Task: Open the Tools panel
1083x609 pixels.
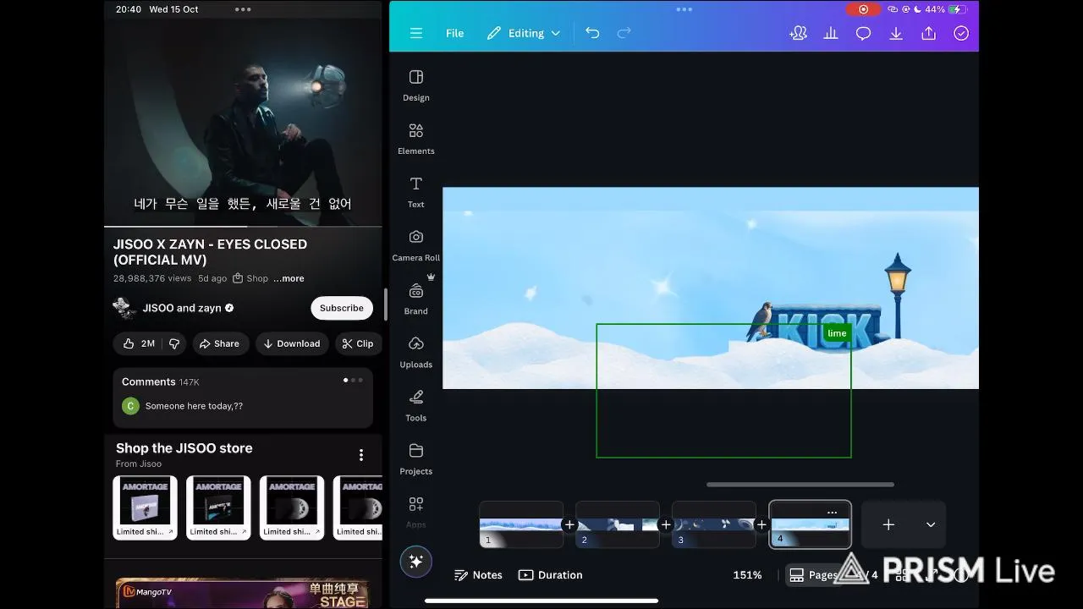Action: (415, 405)
